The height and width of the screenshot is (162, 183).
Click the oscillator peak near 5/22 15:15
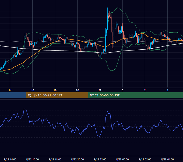[x=25, y=109]
